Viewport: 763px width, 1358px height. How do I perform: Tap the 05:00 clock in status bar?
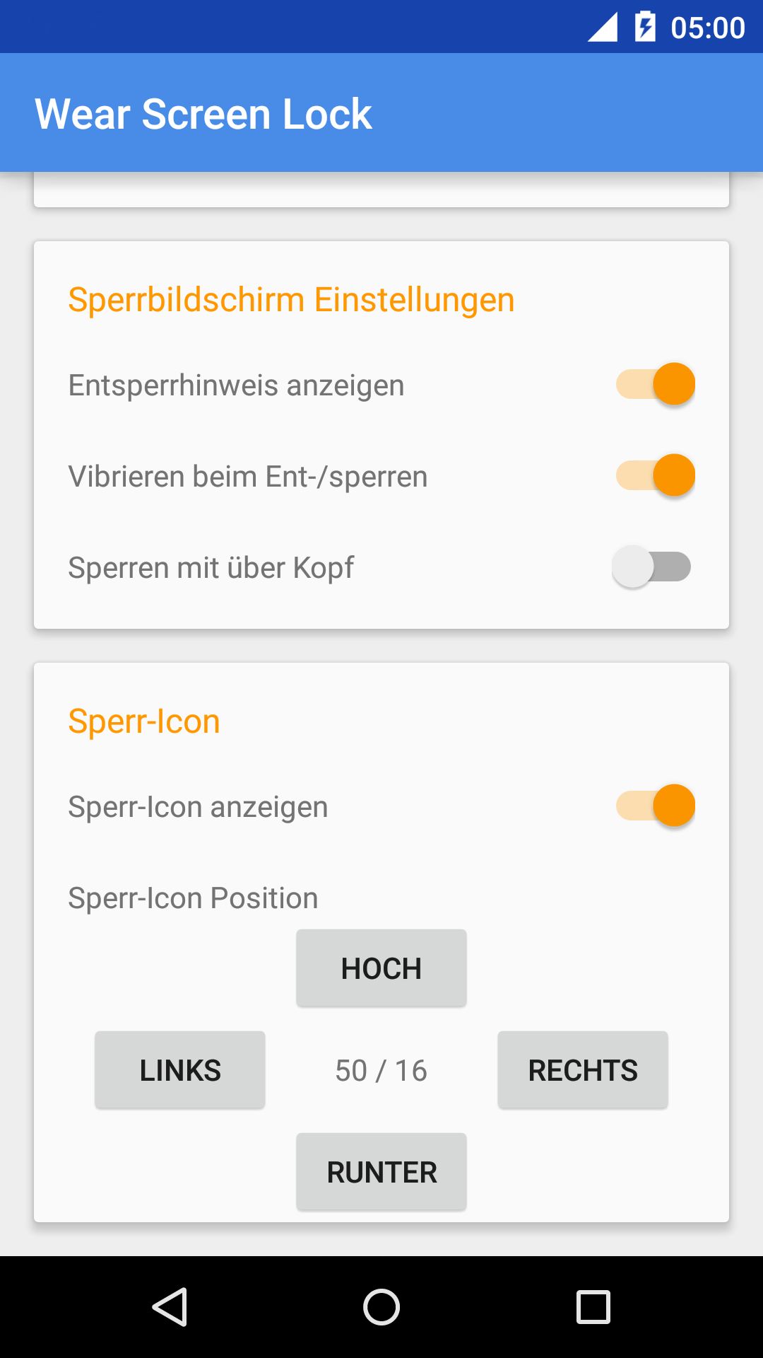click(x=707, y=28)
